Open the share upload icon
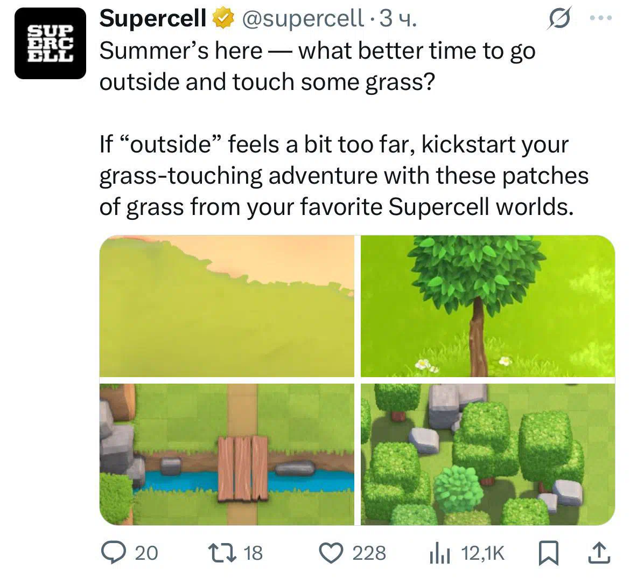The height and width of the screenshot is (584, 630). (599, 553)
